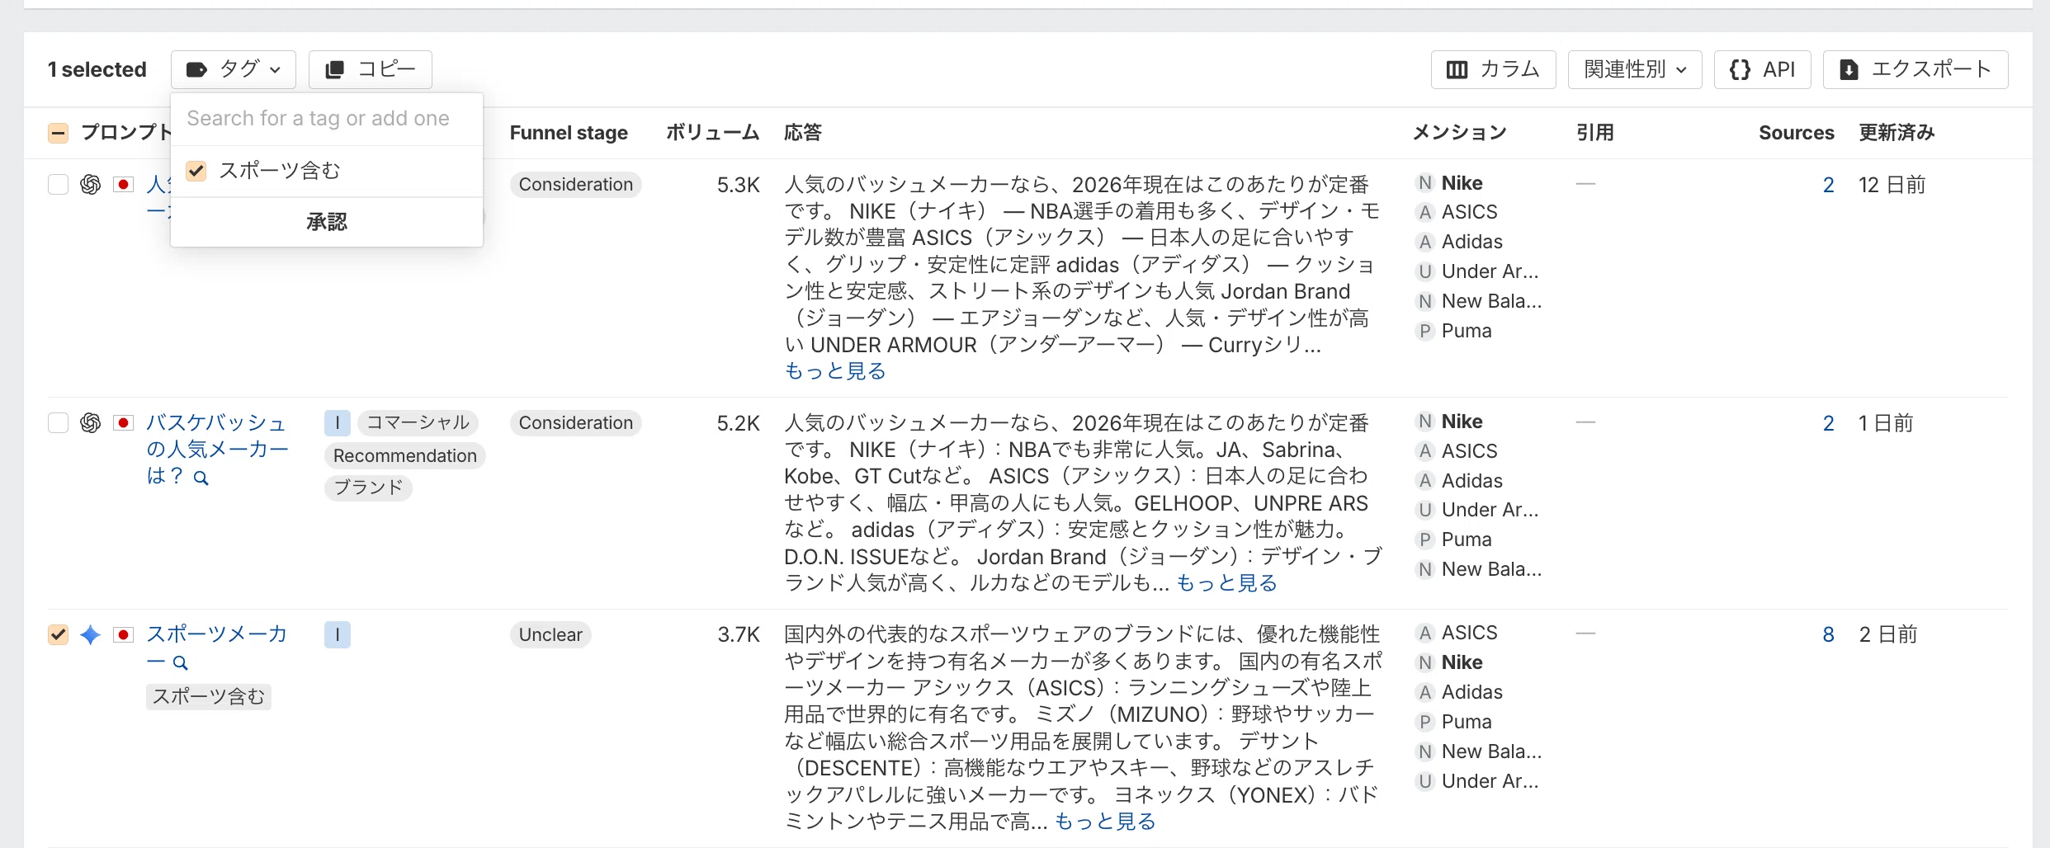The image size is (2050, 848).
Task: Focus the tag search input field
Action: pos(327,119)
